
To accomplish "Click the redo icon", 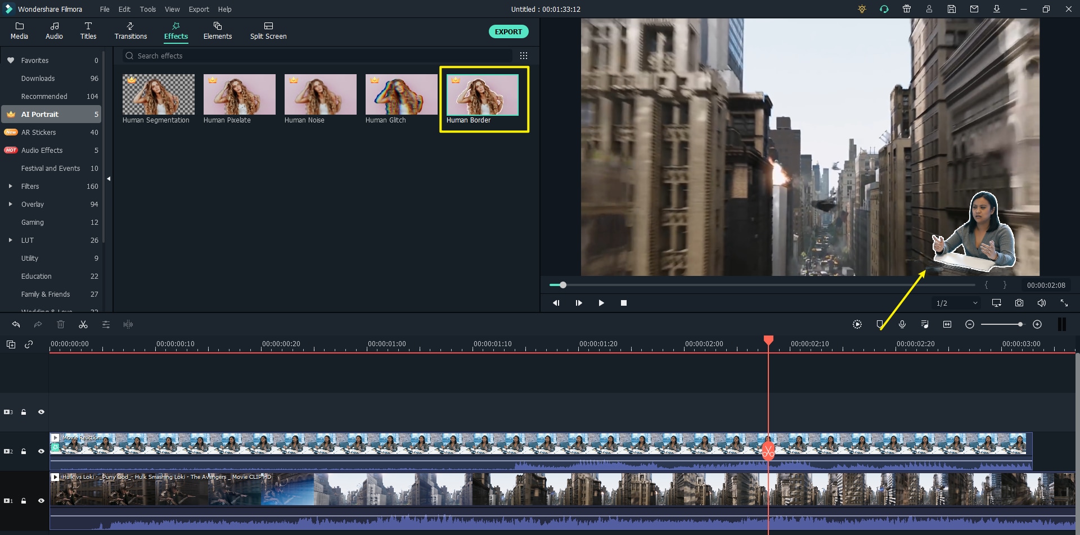I will [x=38, y=324].
